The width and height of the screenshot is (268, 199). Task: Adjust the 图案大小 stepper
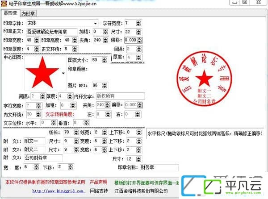click(104, 60)
